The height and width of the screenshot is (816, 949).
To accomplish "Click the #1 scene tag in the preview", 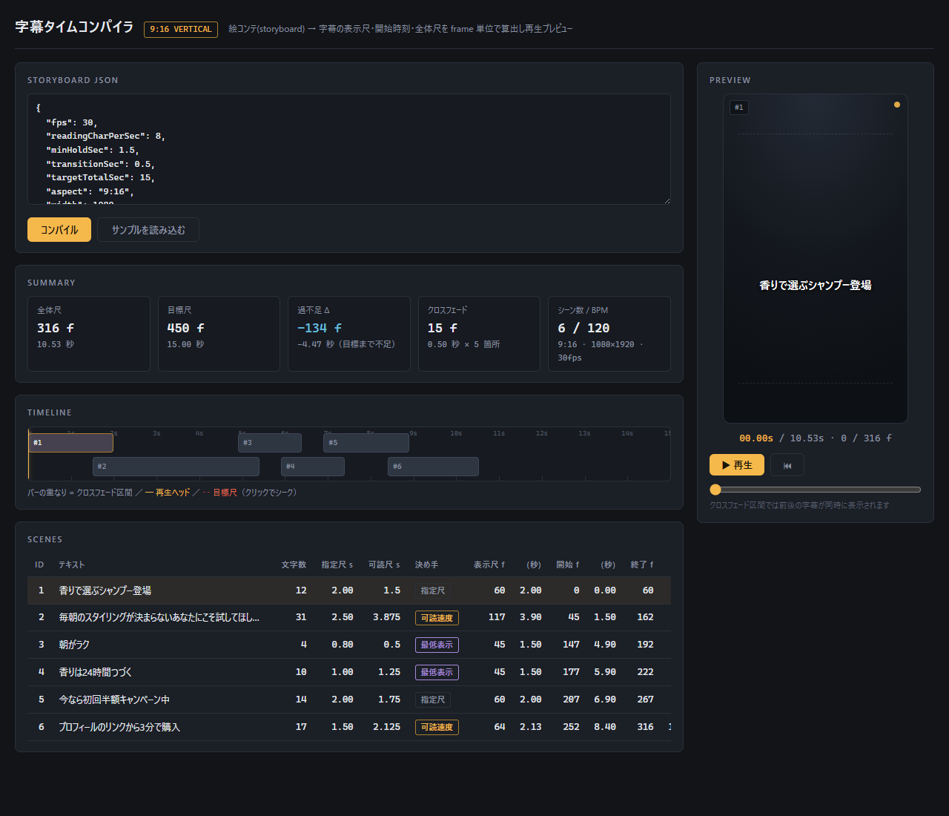I will [739, 108].
